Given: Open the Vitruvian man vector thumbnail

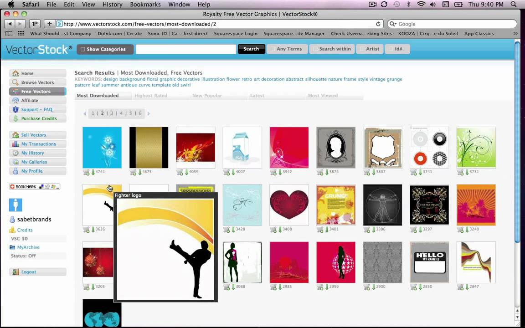Looking at the screenshot, I should click(x=382, y=205).
